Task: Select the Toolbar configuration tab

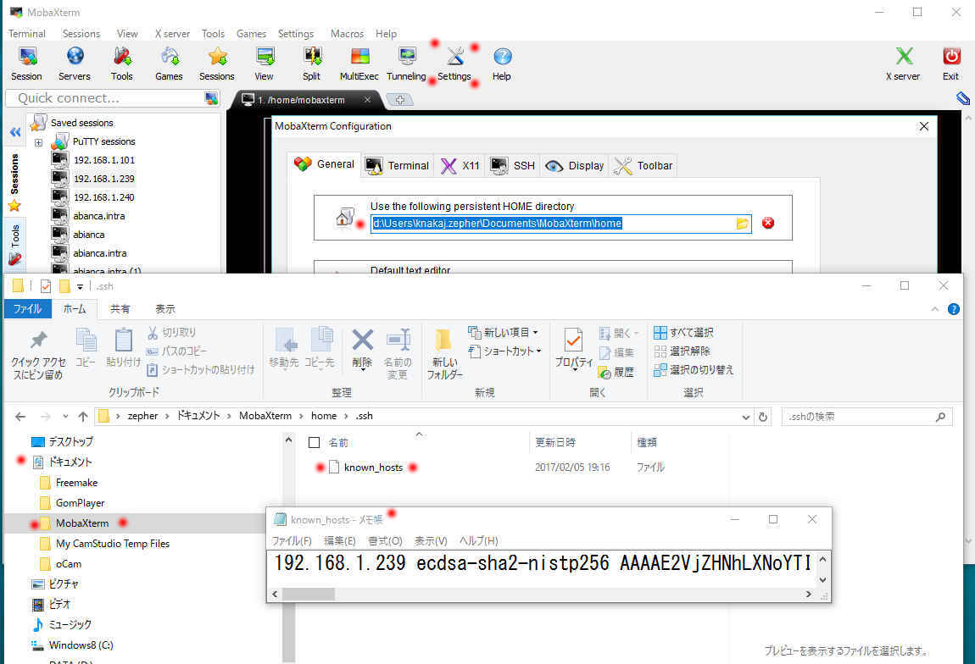Action: (643, 165)
